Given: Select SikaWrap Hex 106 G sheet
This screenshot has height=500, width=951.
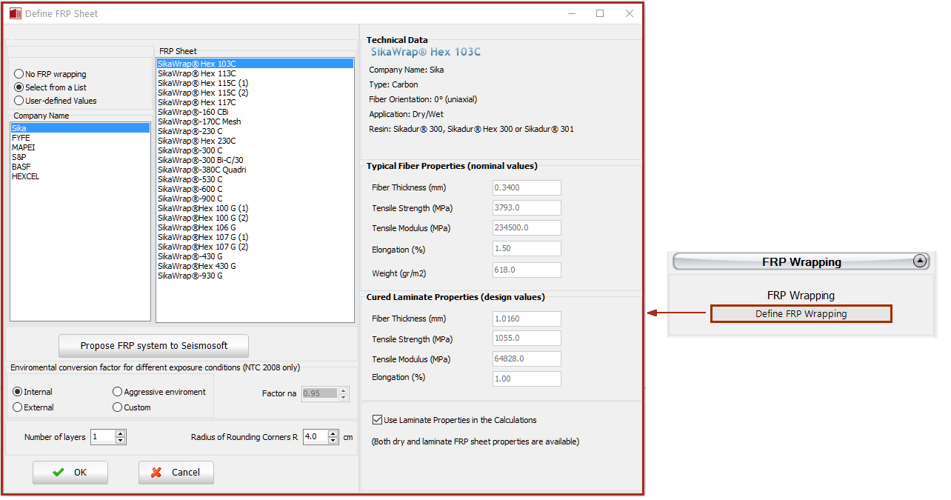Looking at the screenshot, I should (255, 227).
